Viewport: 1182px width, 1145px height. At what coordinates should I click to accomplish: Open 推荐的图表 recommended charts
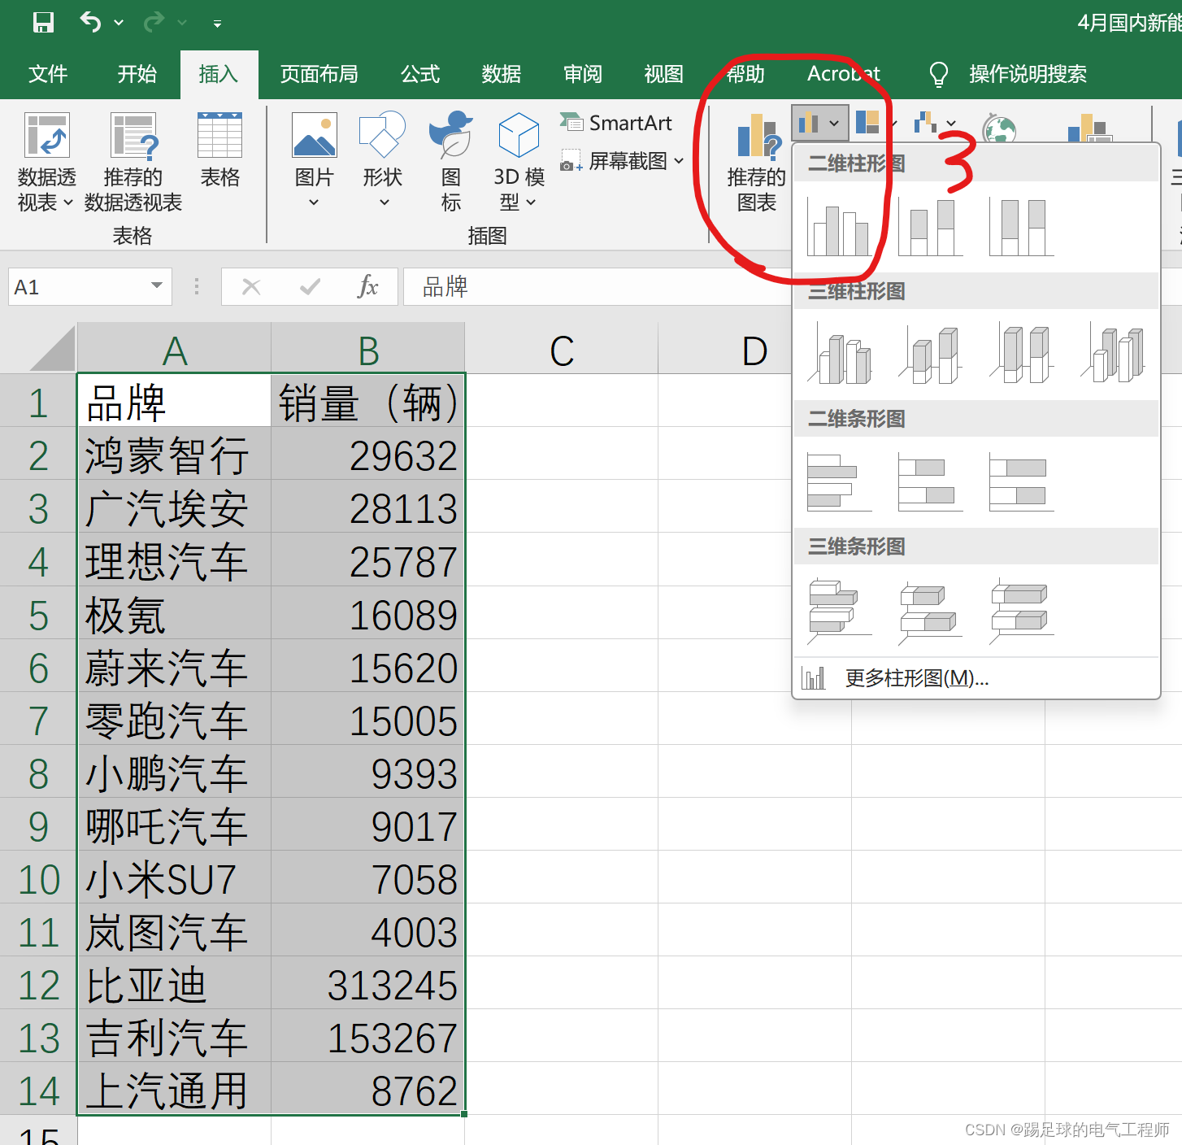[756, 162]
